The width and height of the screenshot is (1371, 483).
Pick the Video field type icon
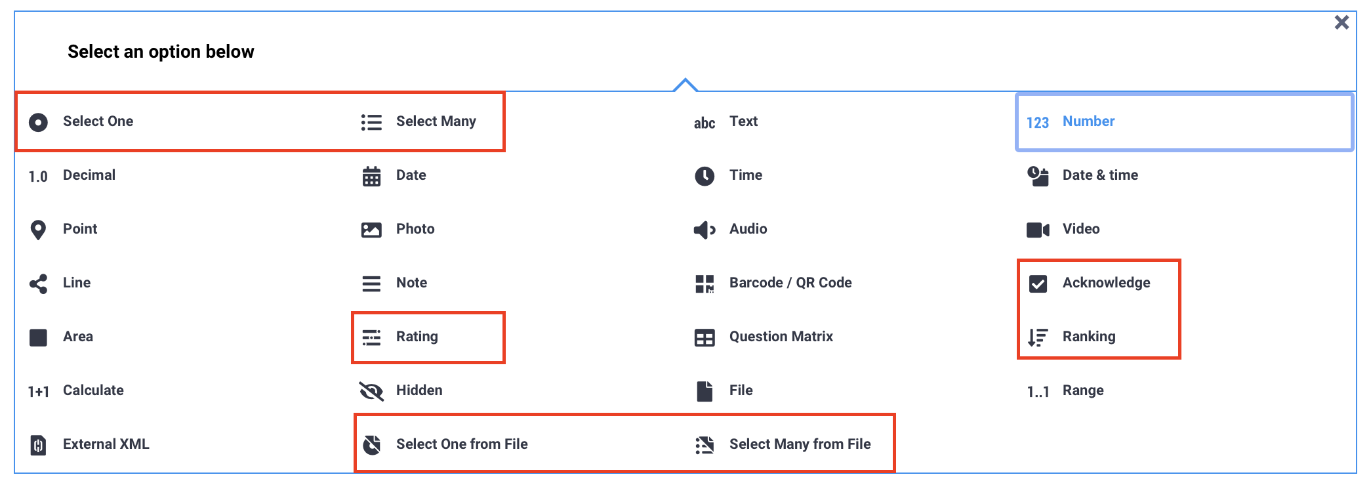[x=1038, y=229]
